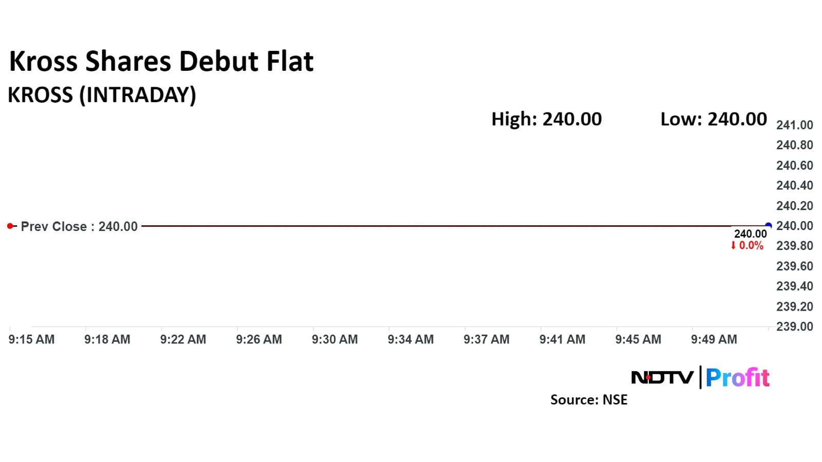Click the NDTV logo
Viewport: 822px width, 462px height.
click(x=662, y=378)
